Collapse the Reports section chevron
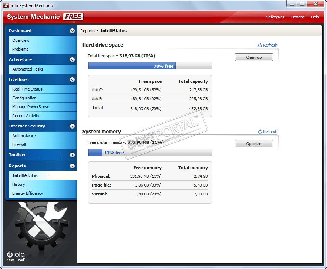327x269 pixels. [x=72, y=166]
